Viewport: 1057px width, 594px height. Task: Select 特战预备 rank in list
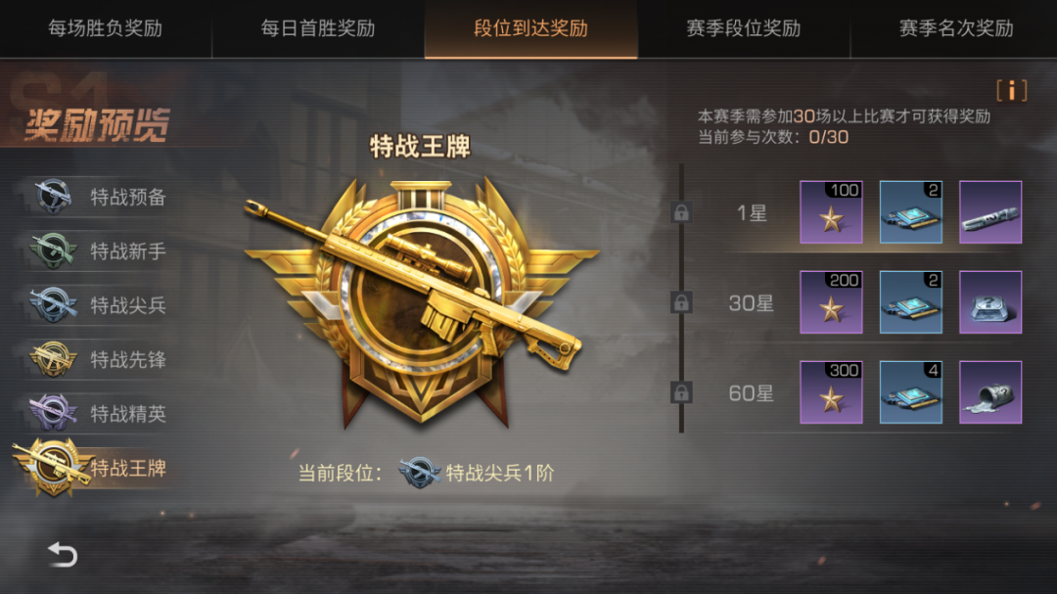click(x=98, y=197)
